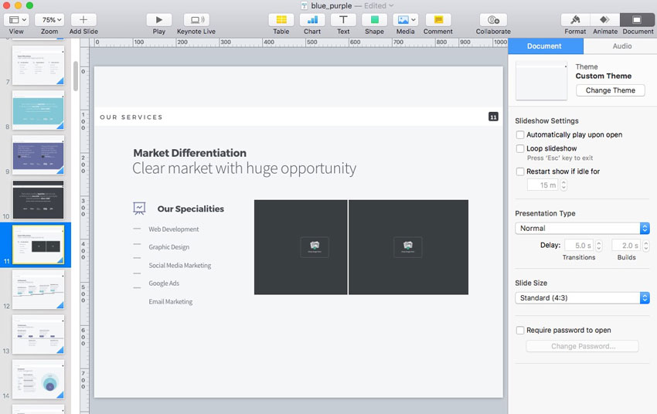Image resolution: width=657 pixels, height=414 pixels.
Task: Add a Comment
Action: (x=437, y=19)
